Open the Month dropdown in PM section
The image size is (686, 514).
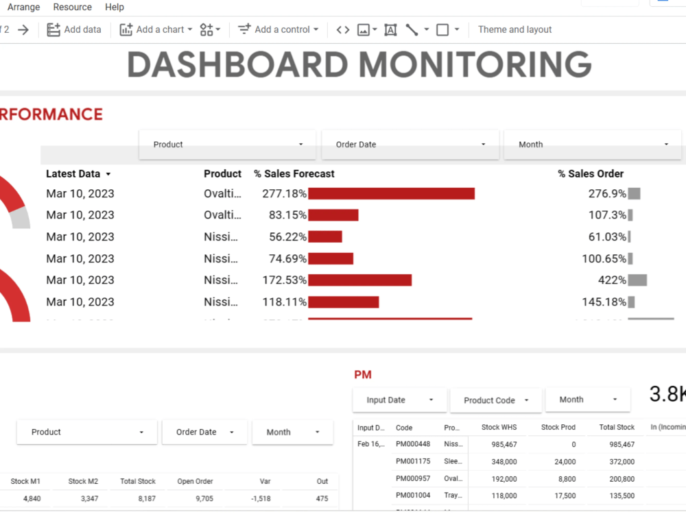pos(588,400)
